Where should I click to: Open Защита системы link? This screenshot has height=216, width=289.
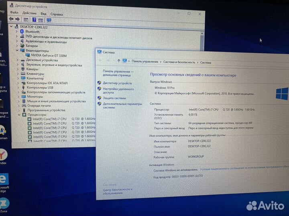point(114,98)
